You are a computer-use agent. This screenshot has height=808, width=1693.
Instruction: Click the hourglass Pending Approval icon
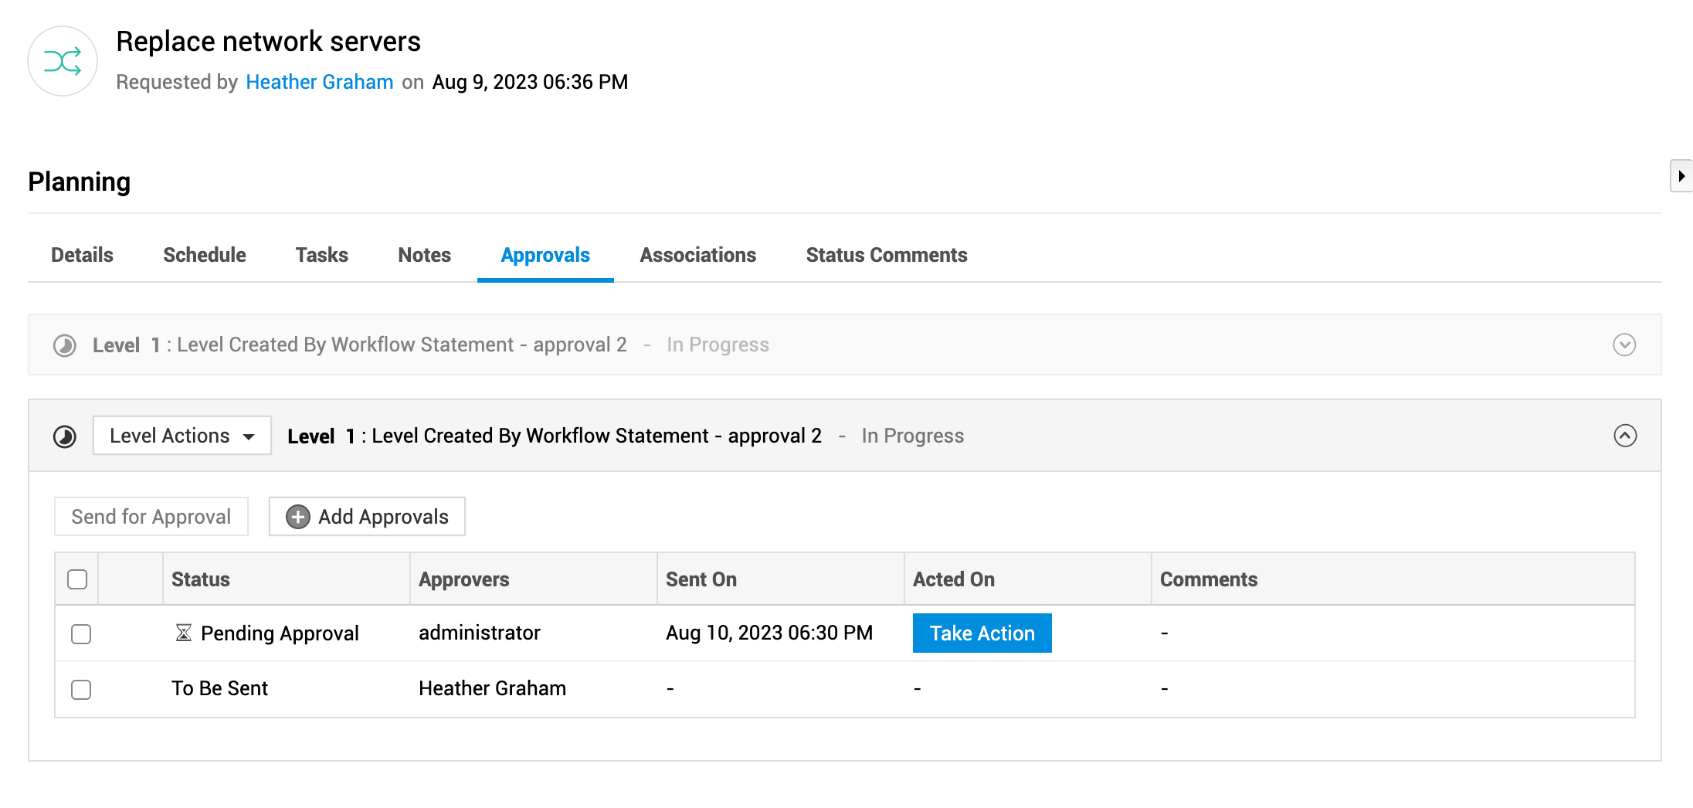pos(183,633)
